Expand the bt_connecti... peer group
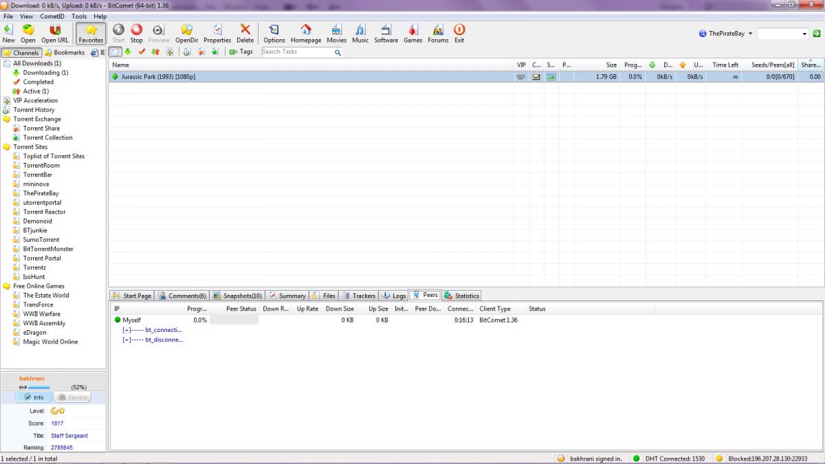Viewport: 825px width, 464px height. (x=152, y=330)
